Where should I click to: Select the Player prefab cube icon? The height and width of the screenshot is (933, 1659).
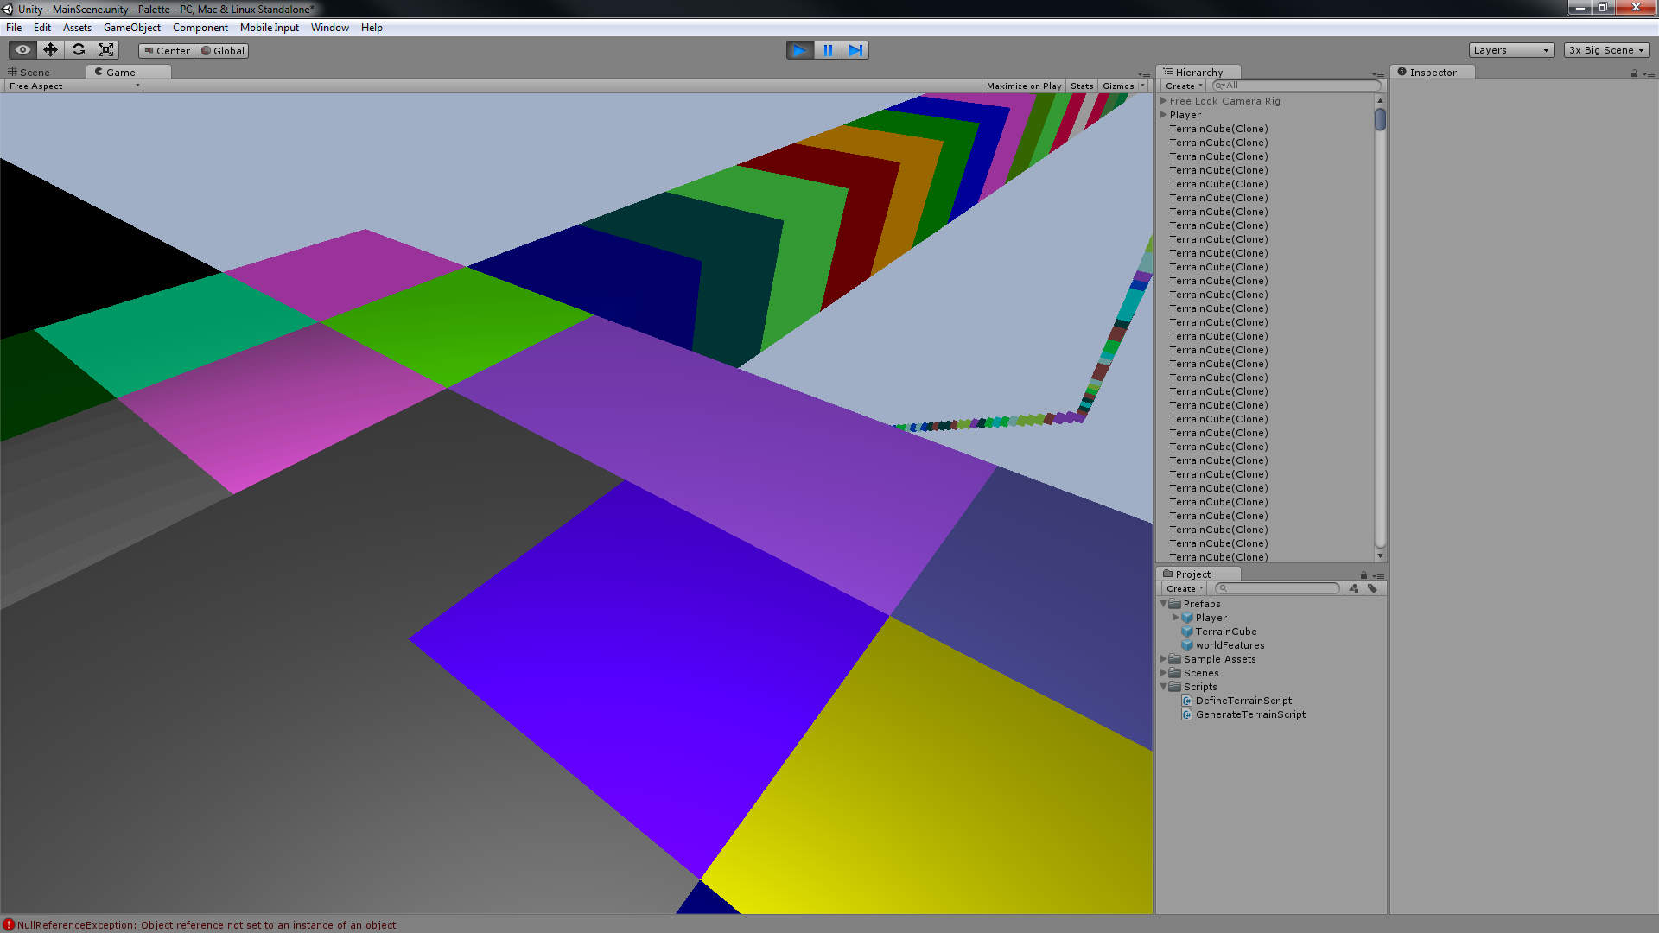coord(1187,618)
